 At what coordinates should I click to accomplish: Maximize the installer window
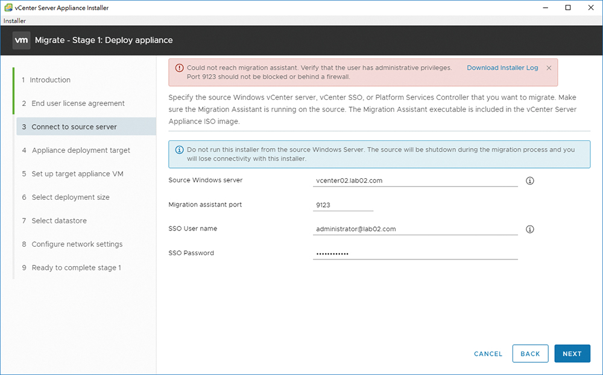tap(568, 8)
